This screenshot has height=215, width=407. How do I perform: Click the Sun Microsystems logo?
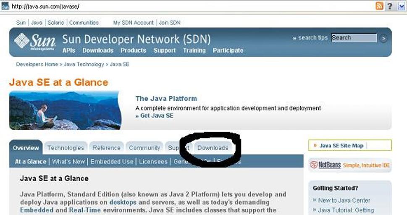[x=34, y=42]
